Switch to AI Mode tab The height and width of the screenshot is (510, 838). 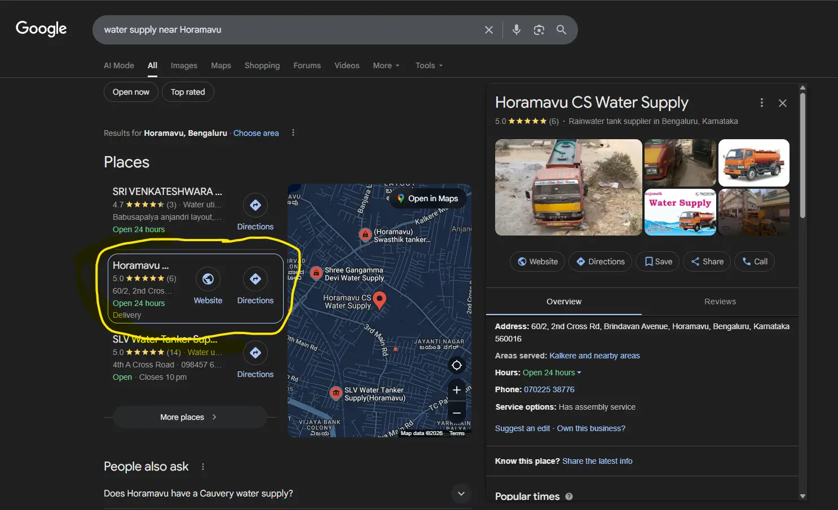pos(119,65)
